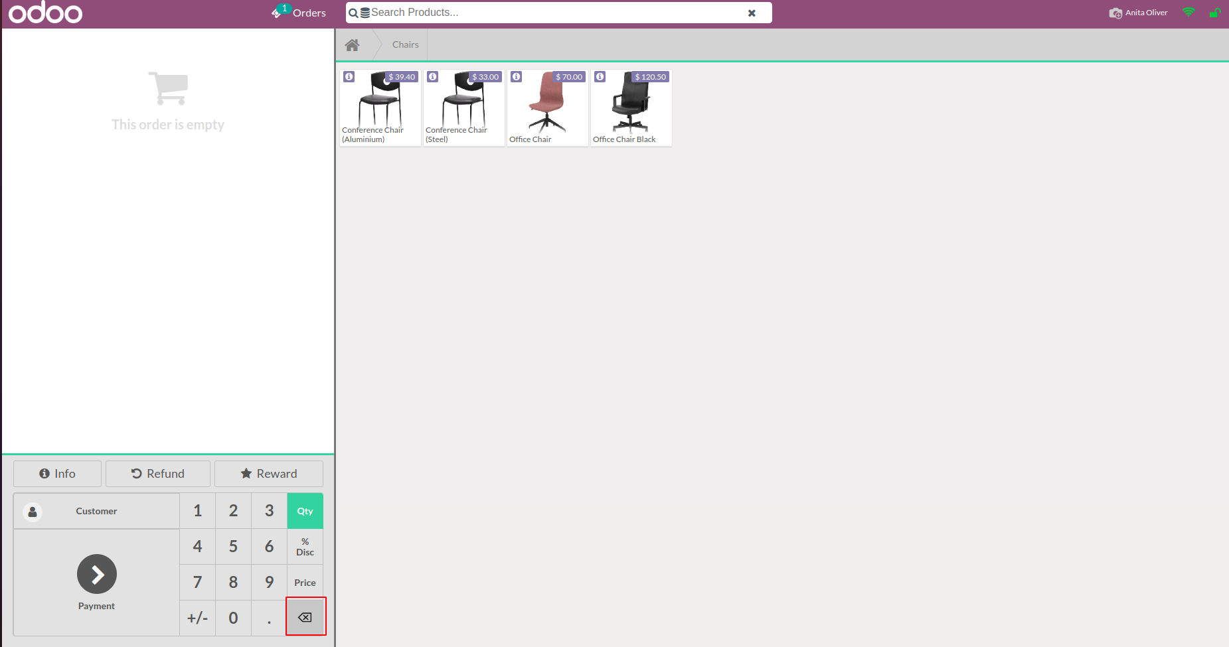The image size is (1229, 647).
Task: Open Anita Oliver cashier selection
Action: 1138,13
